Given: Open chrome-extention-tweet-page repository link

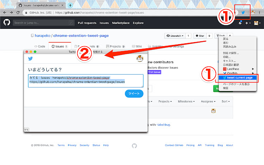Looking at the screenshot, I should coord(81,36).
